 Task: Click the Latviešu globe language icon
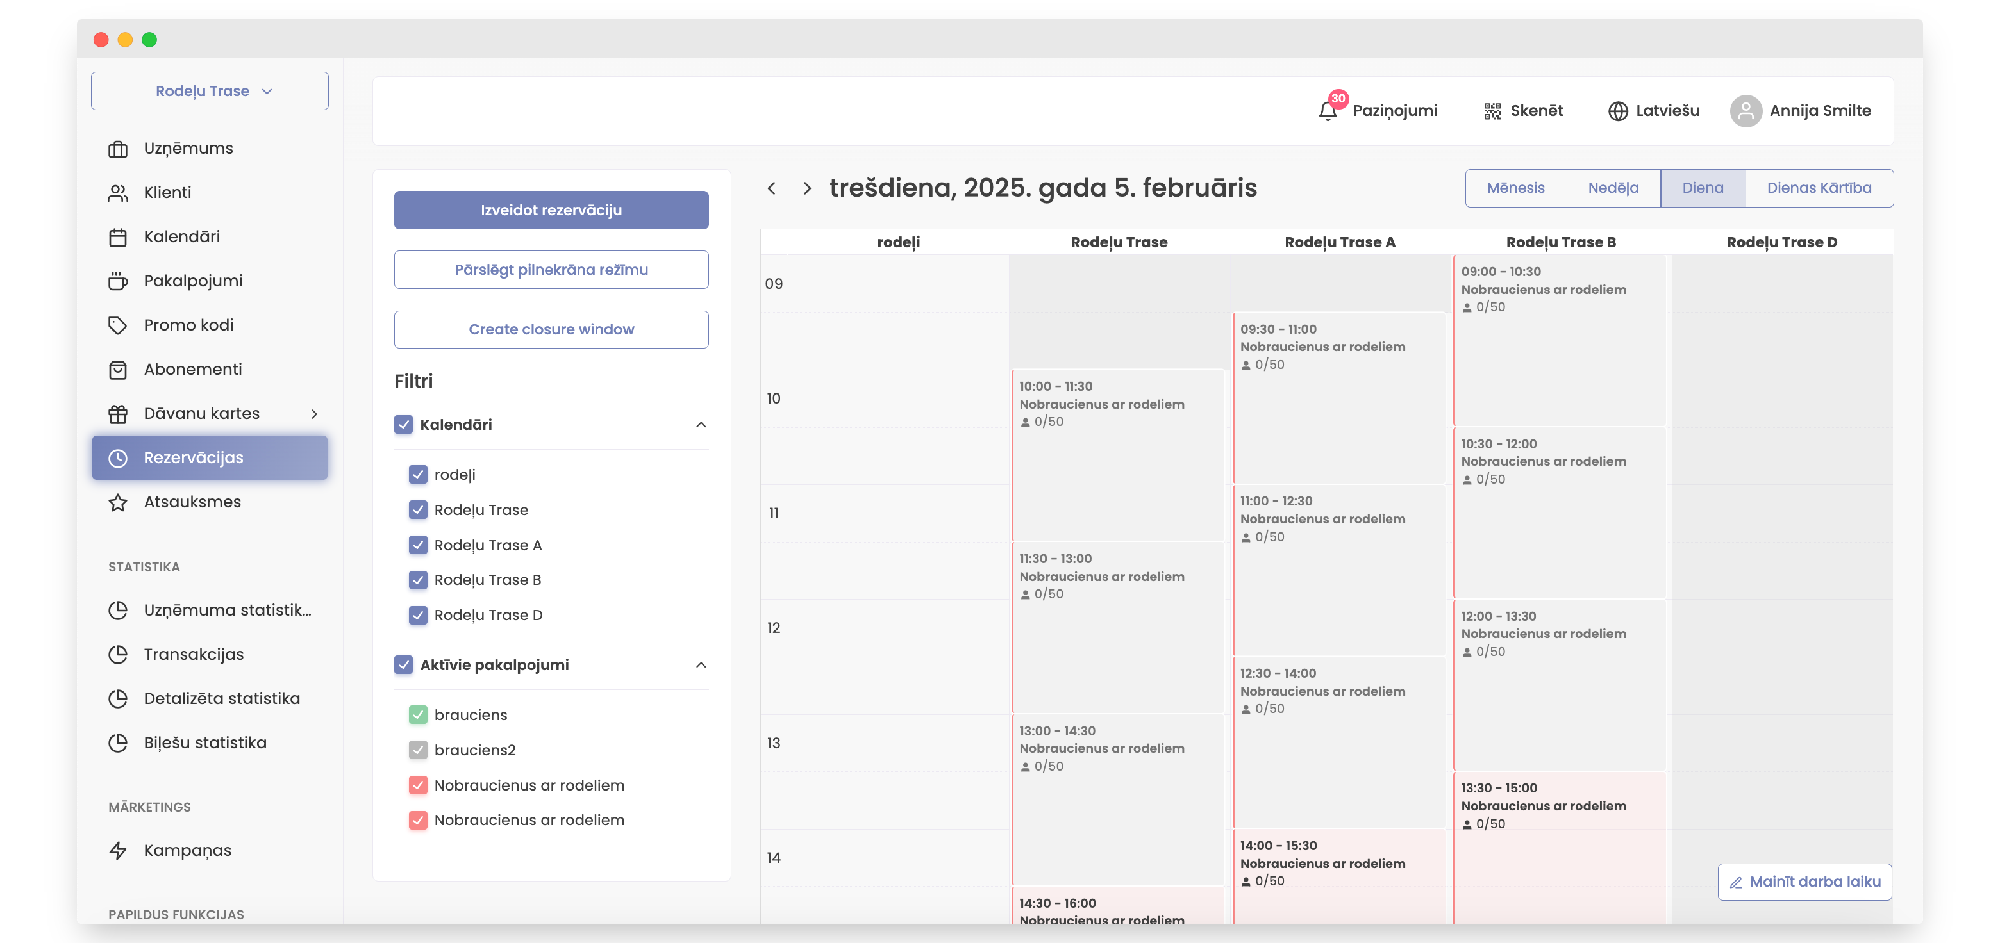[x=1617, y=111]
